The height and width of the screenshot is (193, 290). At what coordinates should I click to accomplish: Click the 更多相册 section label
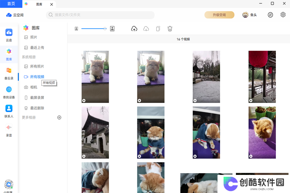pyautogui.click(x=29, y=117)
